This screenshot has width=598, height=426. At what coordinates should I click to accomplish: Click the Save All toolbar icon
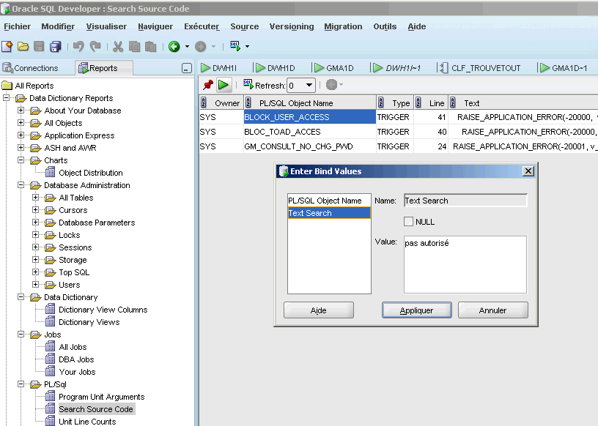(x=55, y=46)
